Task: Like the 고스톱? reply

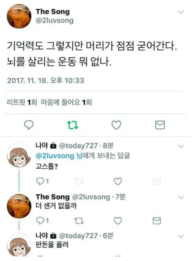Action: [118, 181]
